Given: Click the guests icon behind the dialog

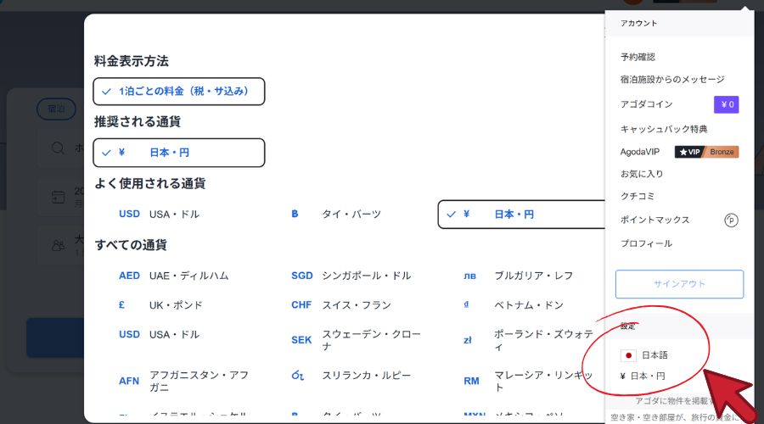Looking at the screenshot, I should pos(58,245).
